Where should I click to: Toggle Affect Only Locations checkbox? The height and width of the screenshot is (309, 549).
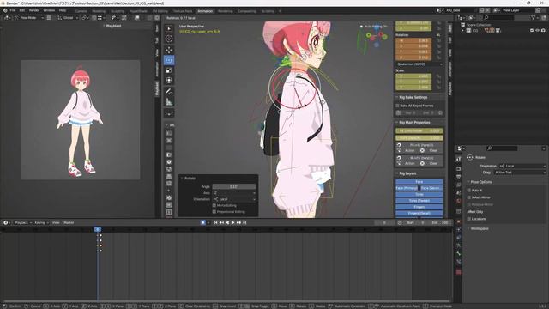pyautogui.click(x=469, y=219)
